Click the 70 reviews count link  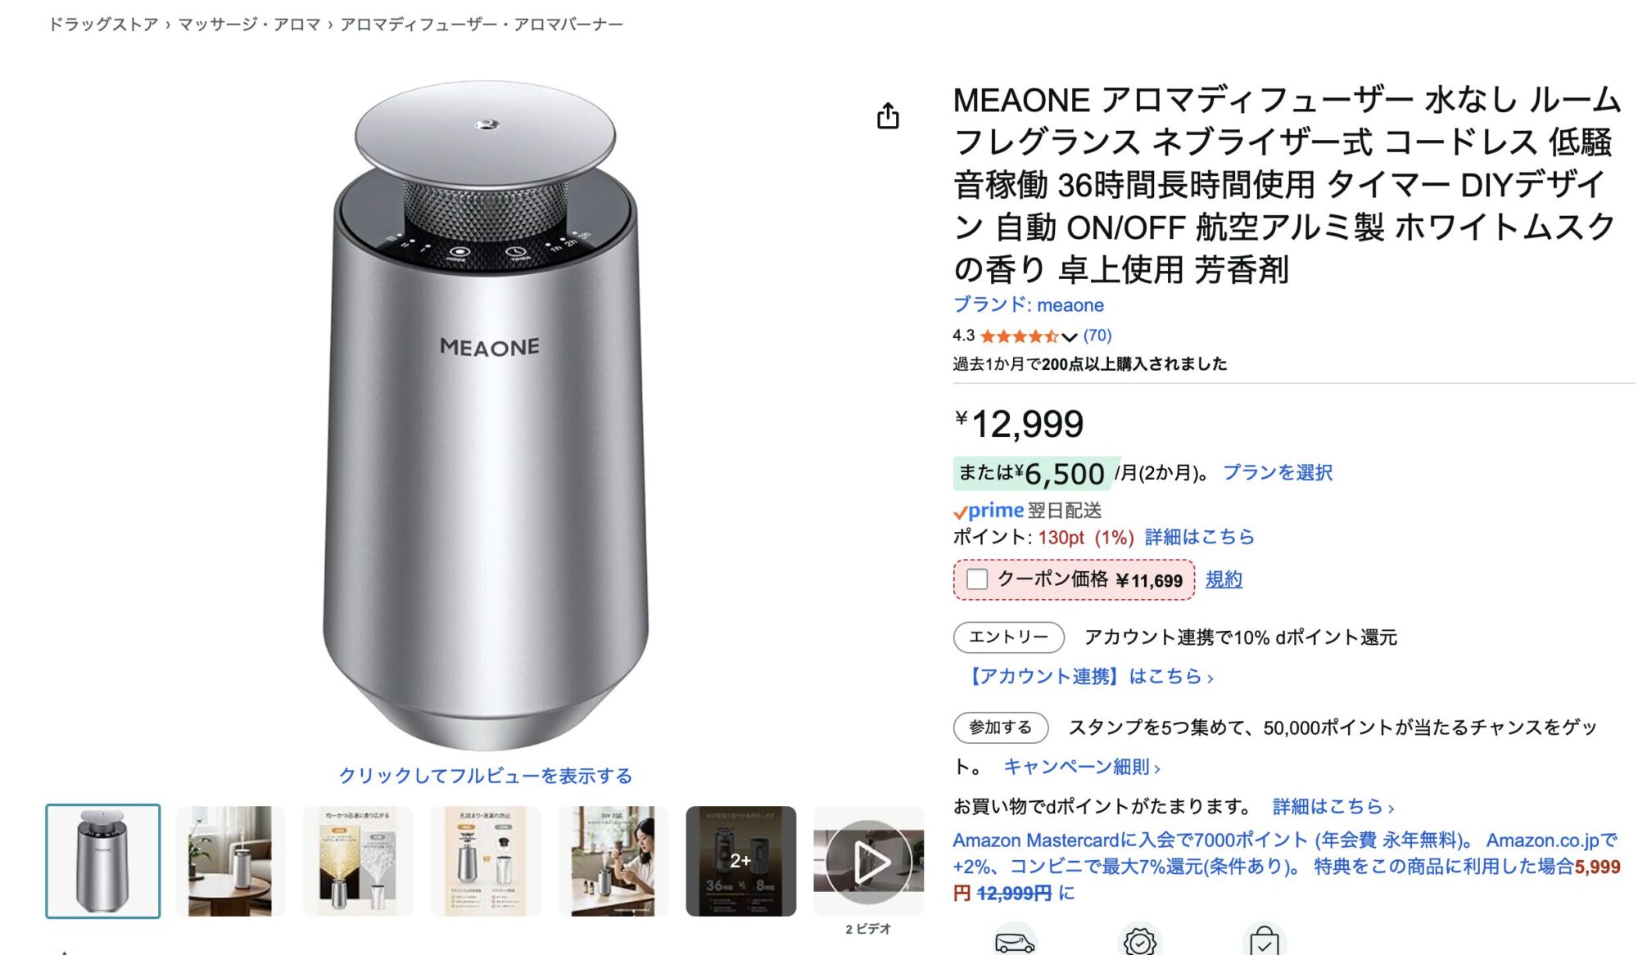[x=1097, y=336]
